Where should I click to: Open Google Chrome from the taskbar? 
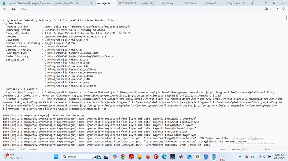click(x=123, y=156)
